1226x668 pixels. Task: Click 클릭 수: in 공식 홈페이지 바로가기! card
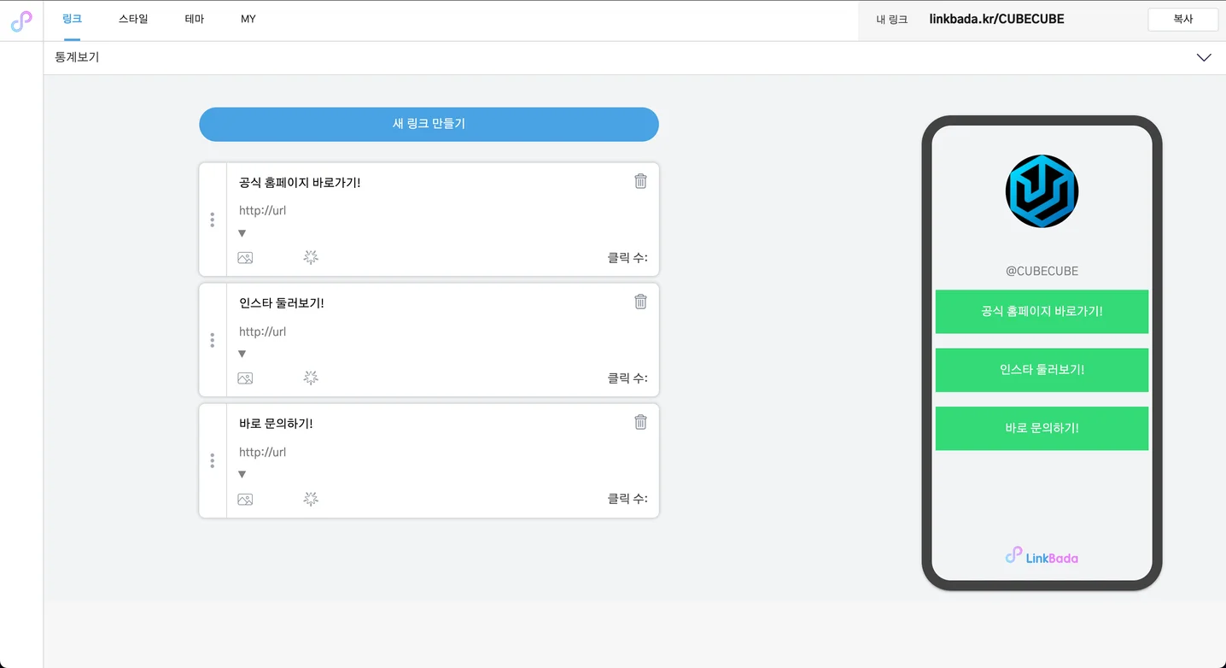628,258
